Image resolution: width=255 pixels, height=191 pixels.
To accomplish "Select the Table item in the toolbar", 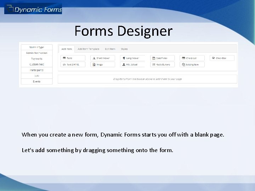I will pos(73,58).
